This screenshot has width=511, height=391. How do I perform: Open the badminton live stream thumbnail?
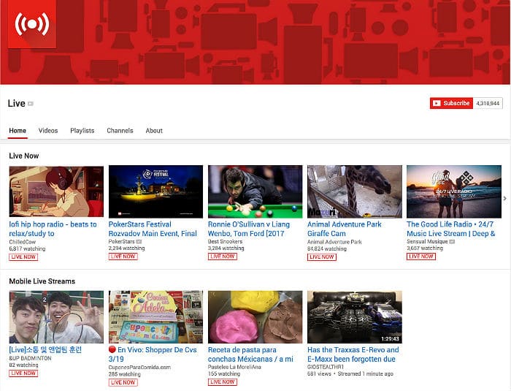(56, 317)
